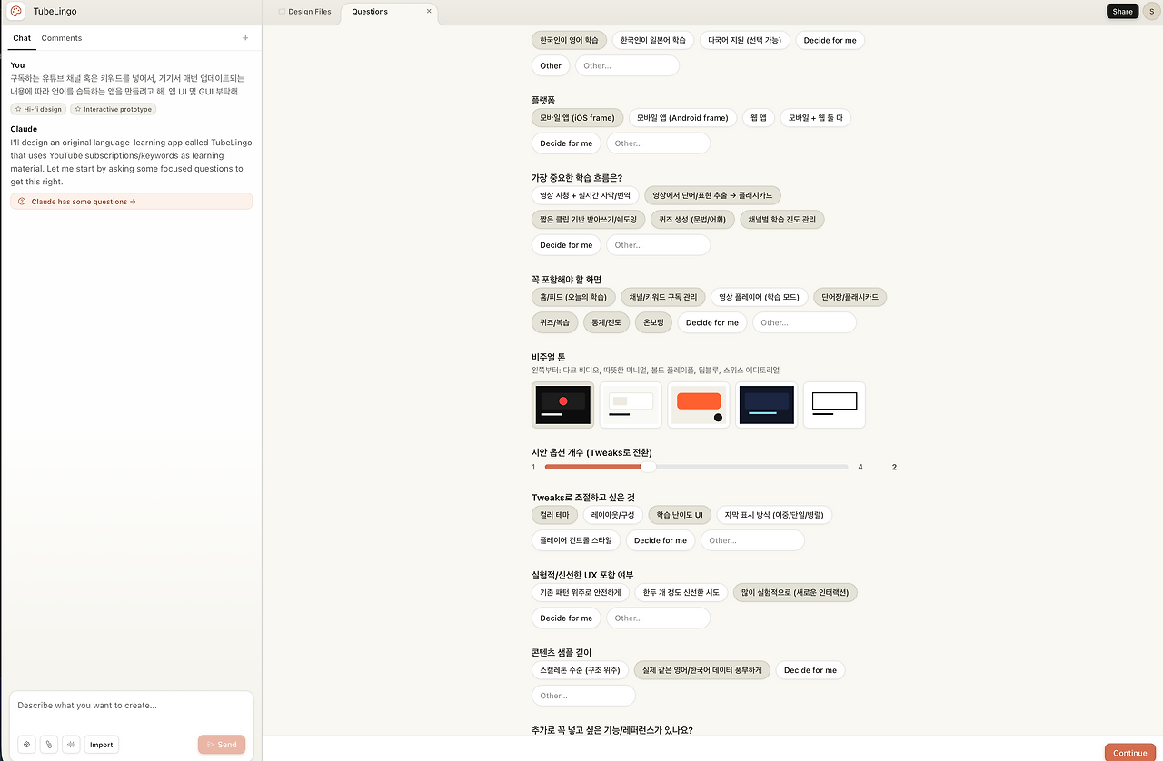Toggle the '학습 난이도 UI' tweak
Image resolution: width=1163 pixels, height=761 pixels.
(x=680, y=515)
